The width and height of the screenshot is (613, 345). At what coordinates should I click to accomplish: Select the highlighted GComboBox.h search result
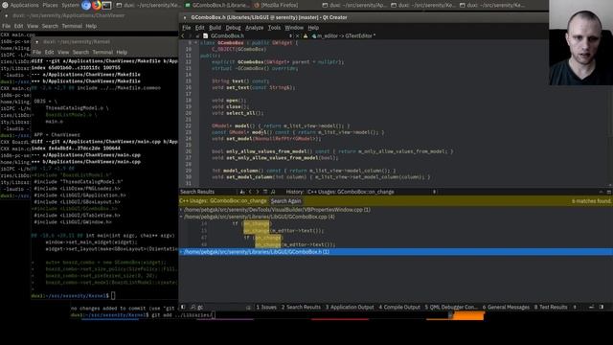pyautogui.click(x=396, y=252)
